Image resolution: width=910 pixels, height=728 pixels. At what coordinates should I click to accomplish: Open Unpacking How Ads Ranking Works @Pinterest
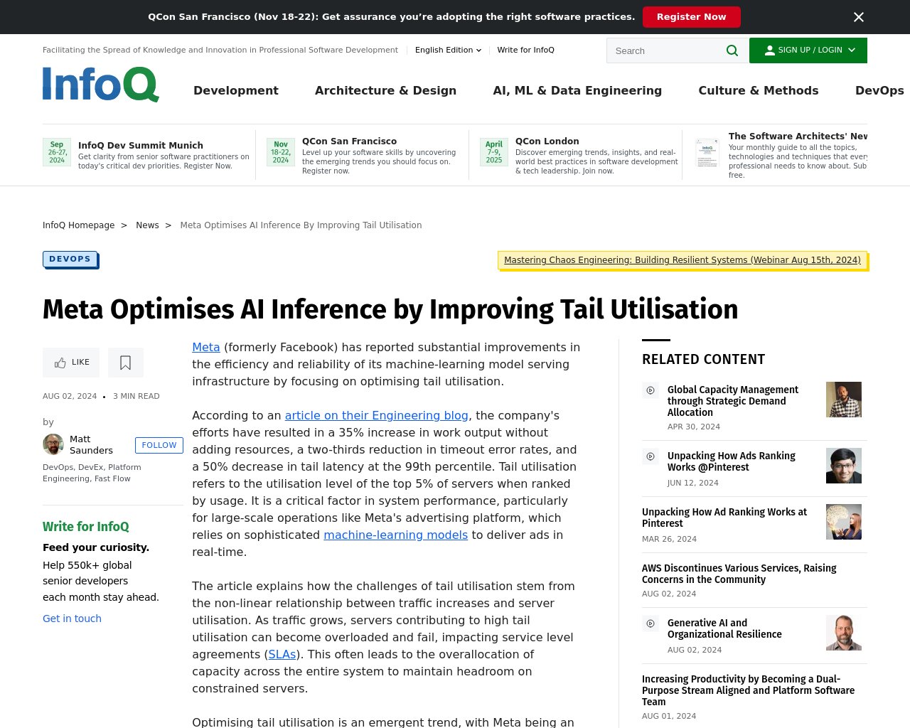(732, 461)
